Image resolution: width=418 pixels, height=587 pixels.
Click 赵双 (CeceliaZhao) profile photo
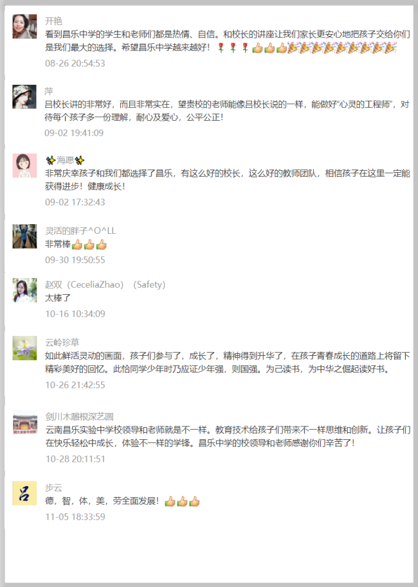(x=24, y=290)
